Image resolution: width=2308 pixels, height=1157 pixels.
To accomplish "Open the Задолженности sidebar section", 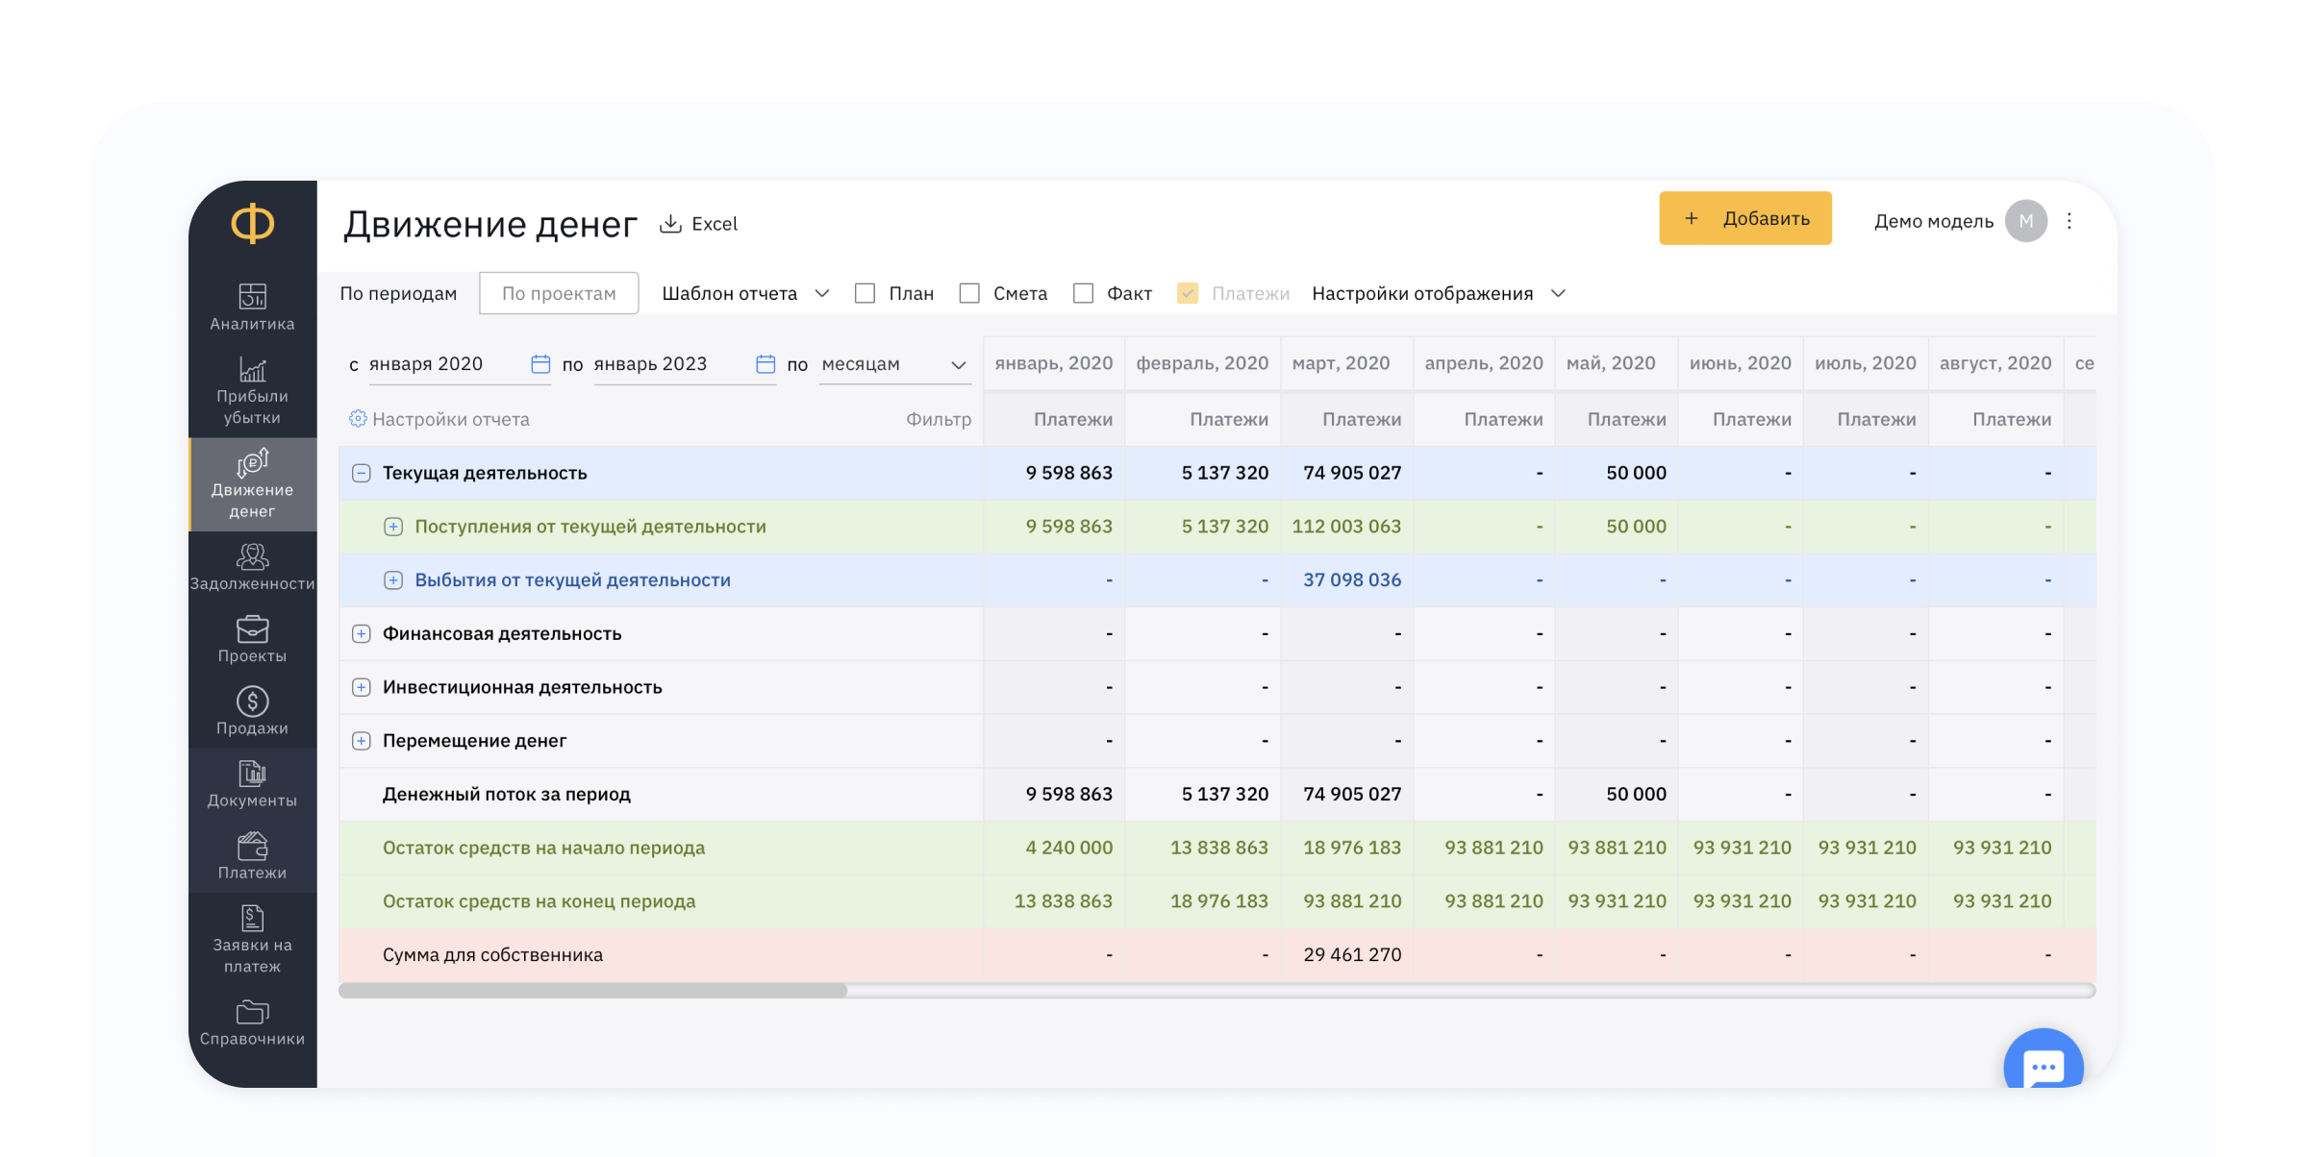I will [252, 567].
